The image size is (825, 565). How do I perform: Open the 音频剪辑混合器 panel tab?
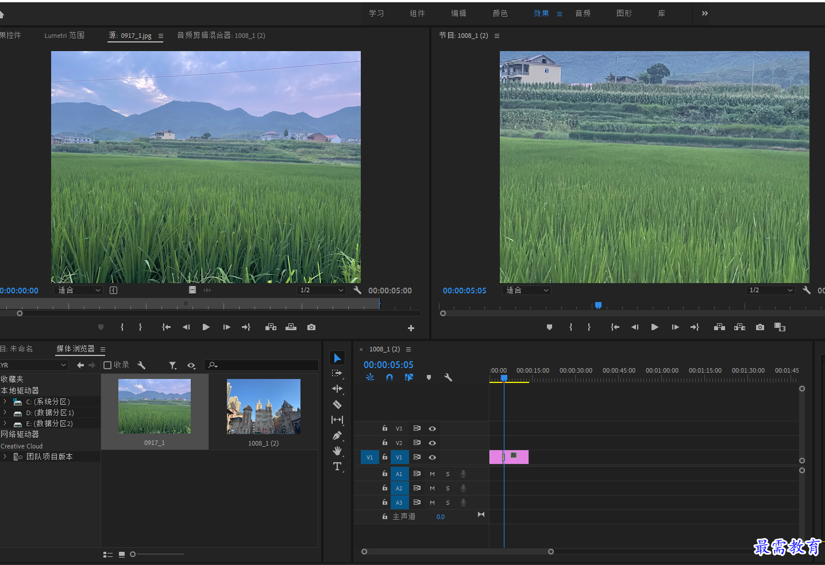click(x=221, y=36)
